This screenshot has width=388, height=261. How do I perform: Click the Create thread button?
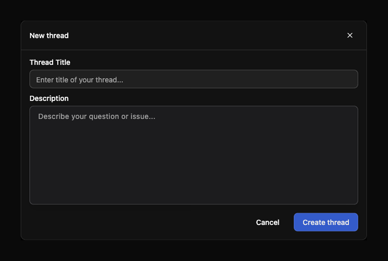(326, 222)
